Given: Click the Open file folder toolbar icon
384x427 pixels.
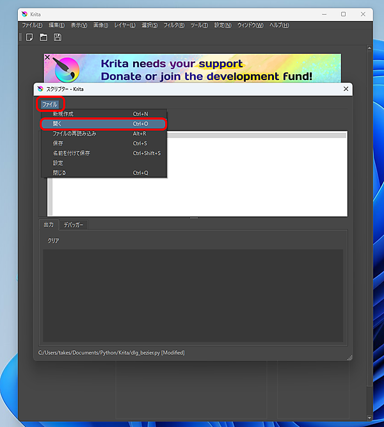Looking at the screenshot, I should pyautogui.click(x=44, y=38).
